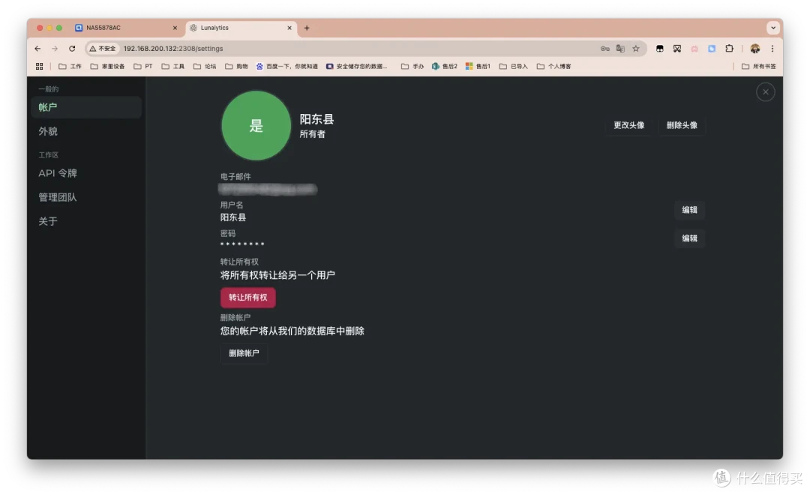Open the 售后1 bookmark
Viewport: 810px width, 495px height.
pos(478,66)
